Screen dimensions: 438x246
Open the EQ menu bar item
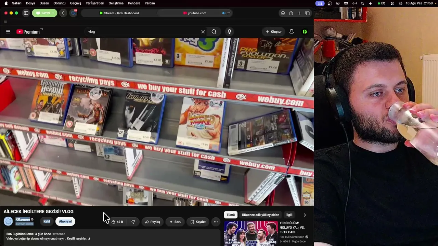(382, 3)
